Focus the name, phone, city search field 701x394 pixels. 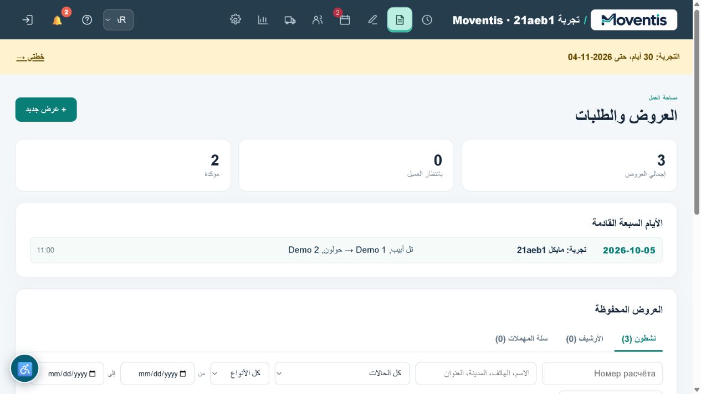pos(477,374)
